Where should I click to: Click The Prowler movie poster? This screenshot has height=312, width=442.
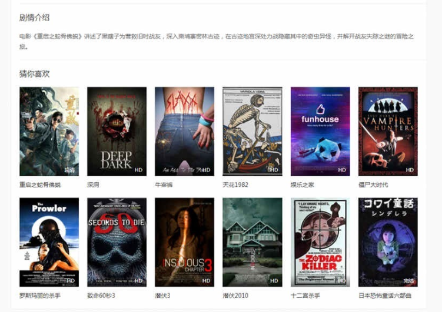49,241
